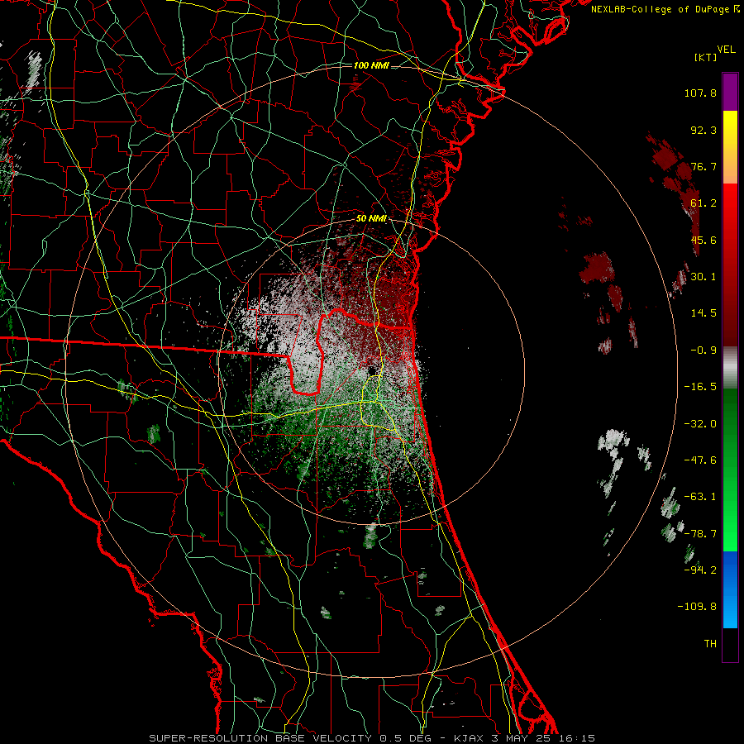Click the [KT] units label
The width and height of the screenshot is (744, 744).
pyautogui.click(x=706, y=57)
